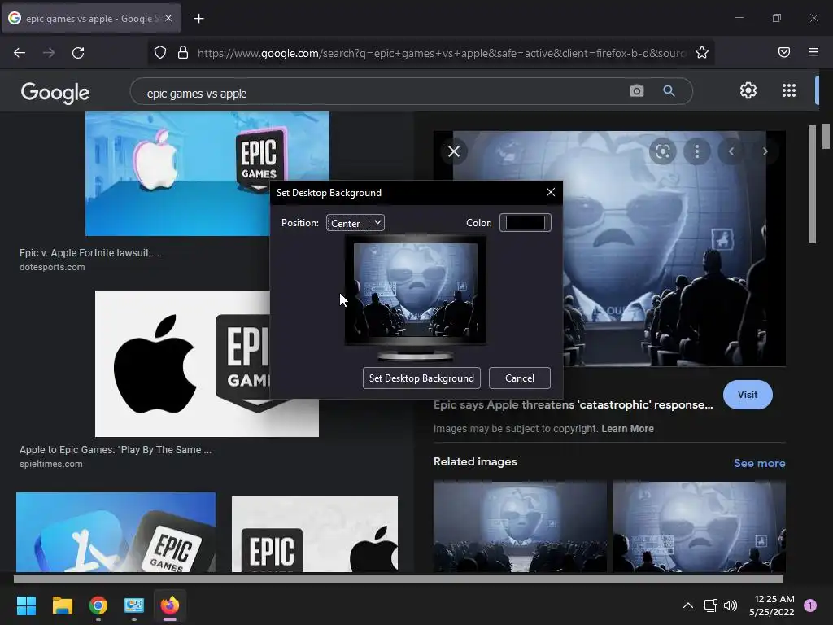Screen dimensions: 833x625
Task: Open volume control tray icon
Action: [731, 605]
